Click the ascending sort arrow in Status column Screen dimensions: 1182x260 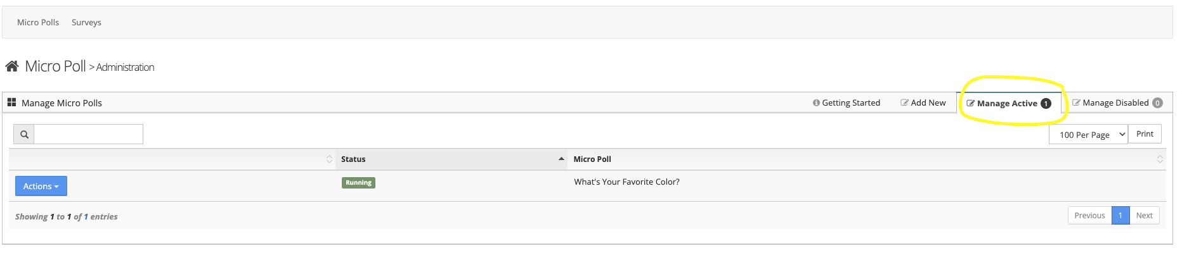pos(561,159)
